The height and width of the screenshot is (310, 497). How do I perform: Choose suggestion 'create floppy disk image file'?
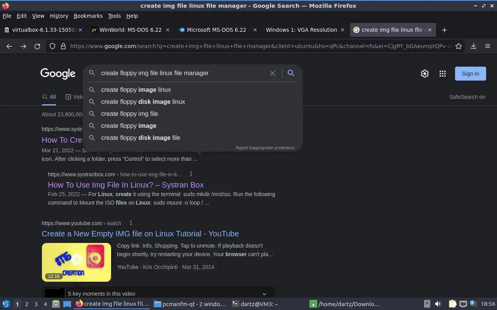[x=193, y=138]
